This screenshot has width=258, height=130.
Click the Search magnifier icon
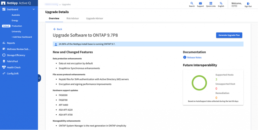192,3
